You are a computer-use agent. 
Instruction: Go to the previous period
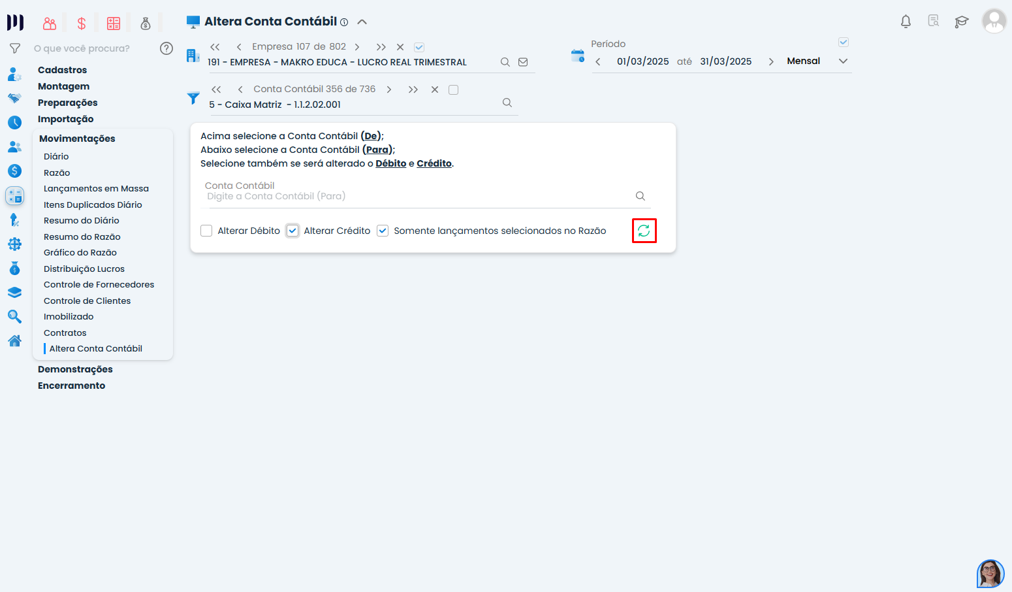(x=598, y=61)
